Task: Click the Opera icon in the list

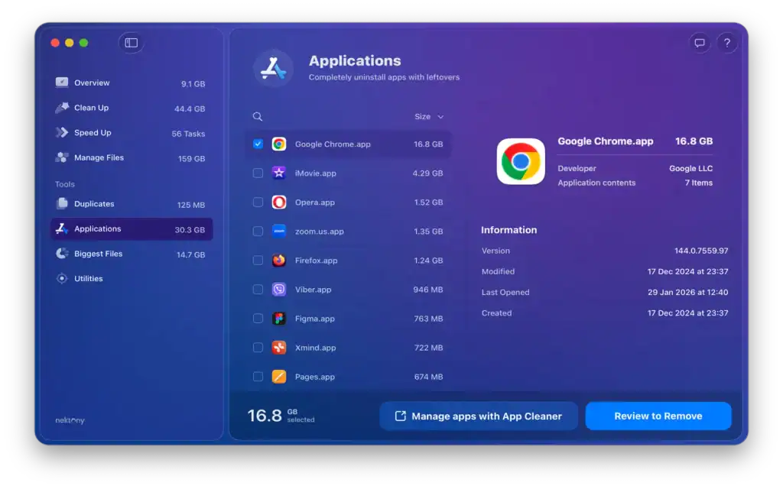Action: (279, 202)
